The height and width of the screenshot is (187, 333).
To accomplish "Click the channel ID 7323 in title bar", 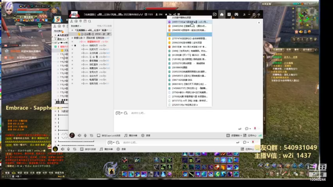I will tap(149, 15).
